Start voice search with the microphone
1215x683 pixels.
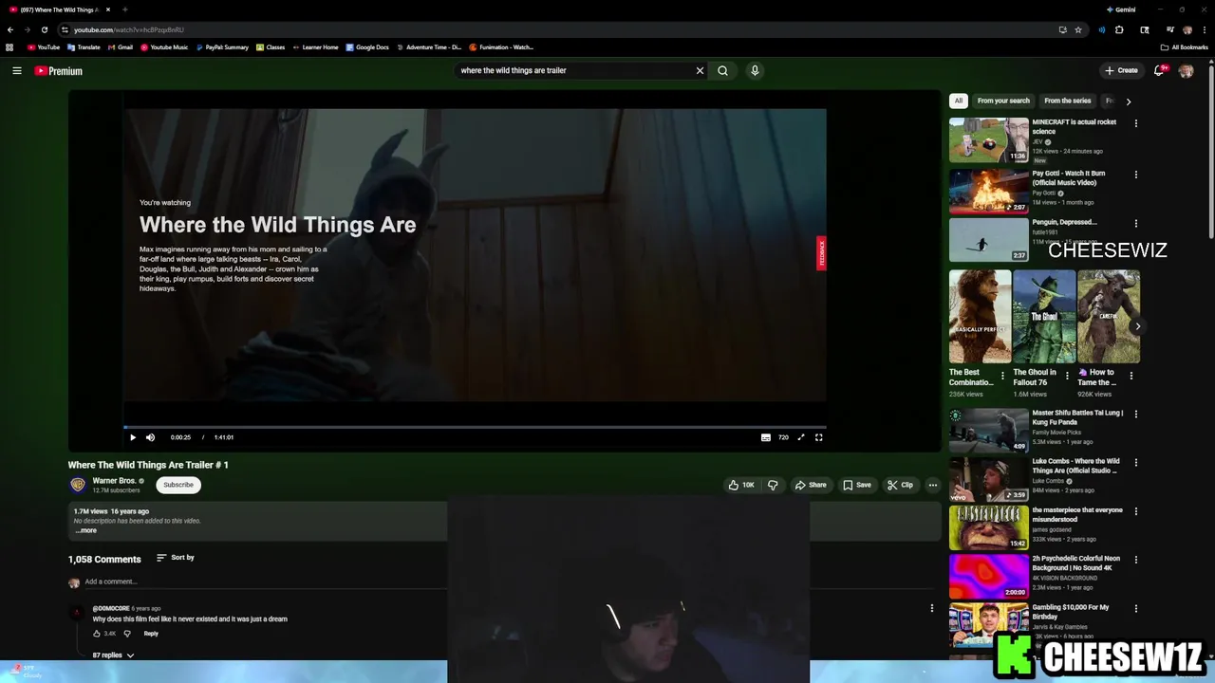(755, 70)
